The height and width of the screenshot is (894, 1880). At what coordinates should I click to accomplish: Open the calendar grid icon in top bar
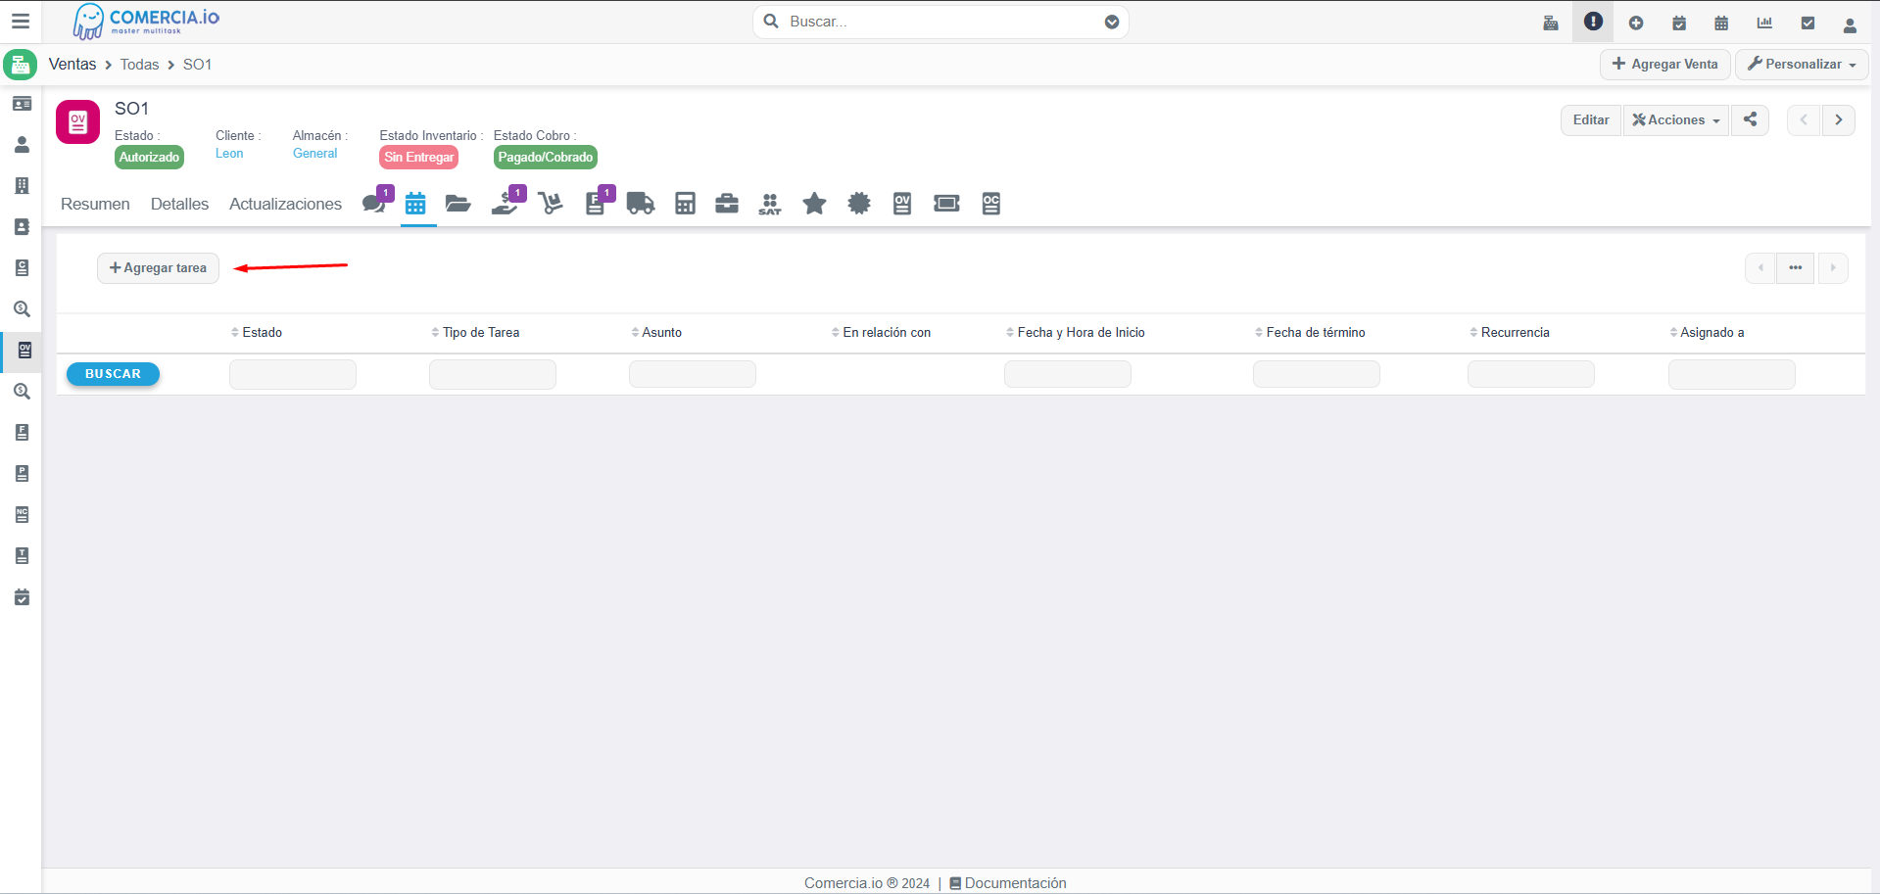[x=1721, y=23]
